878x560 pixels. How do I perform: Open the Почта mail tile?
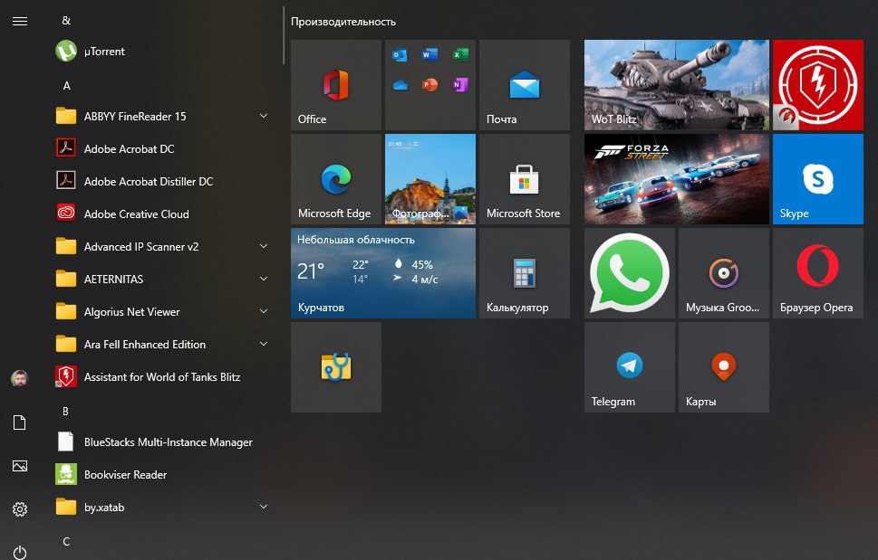525,85
